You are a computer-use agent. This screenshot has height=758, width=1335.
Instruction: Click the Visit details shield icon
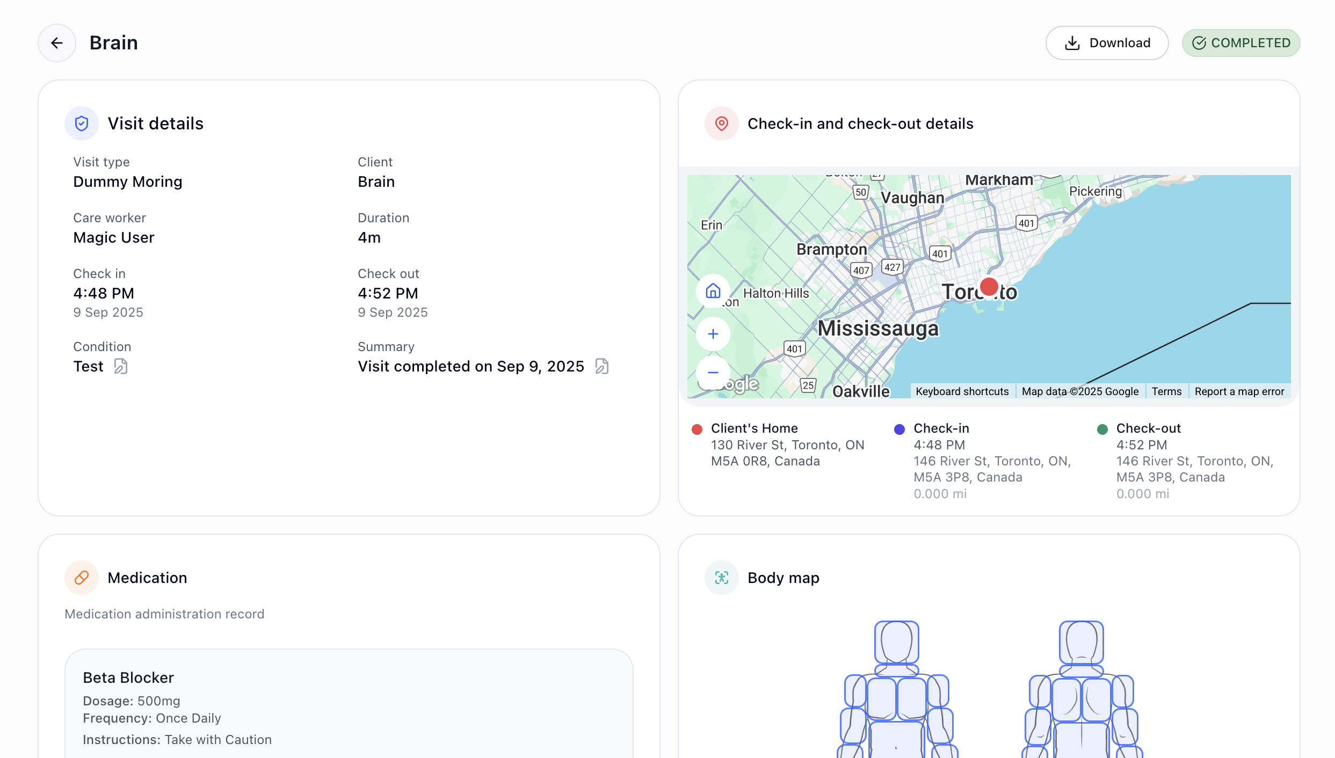tap(81, 123)
